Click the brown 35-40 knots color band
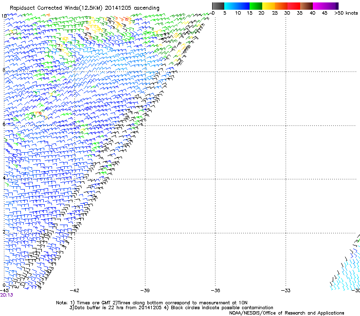The width and height of the screenshot is (360, 316). point(306,6)
